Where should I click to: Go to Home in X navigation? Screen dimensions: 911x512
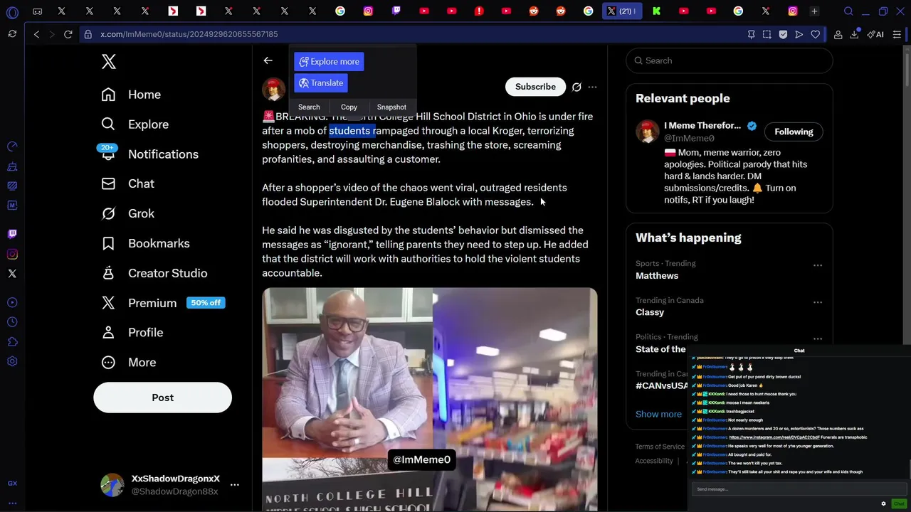(x=131, y=95)
